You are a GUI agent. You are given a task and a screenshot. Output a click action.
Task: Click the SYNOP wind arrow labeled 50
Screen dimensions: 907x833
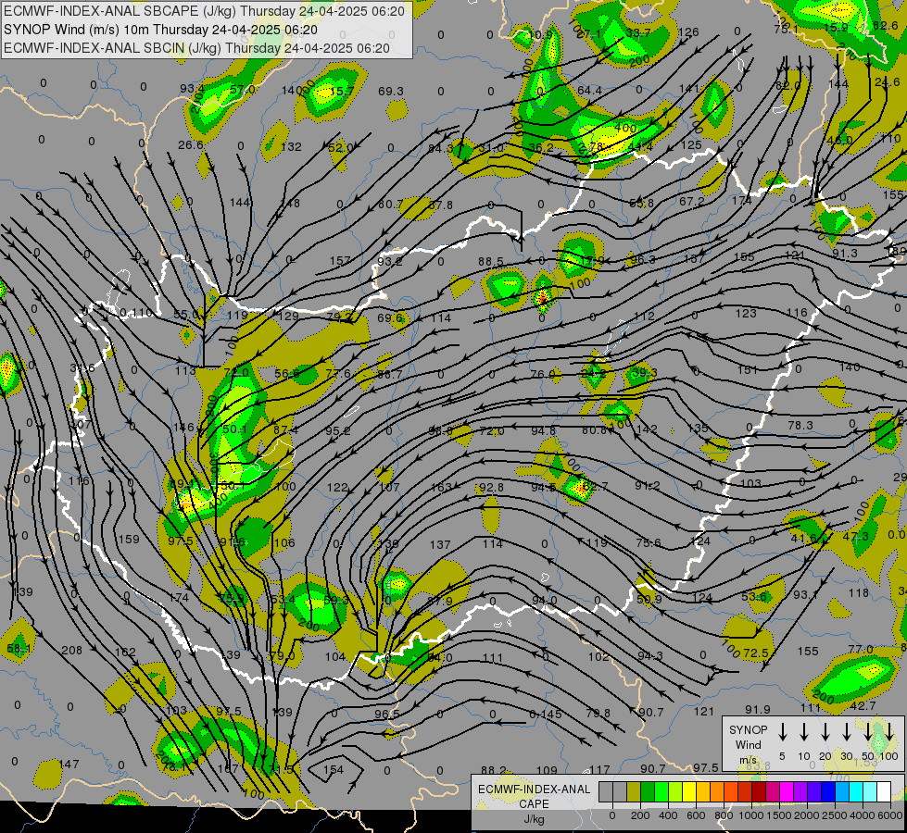click(x=868, y=731)
